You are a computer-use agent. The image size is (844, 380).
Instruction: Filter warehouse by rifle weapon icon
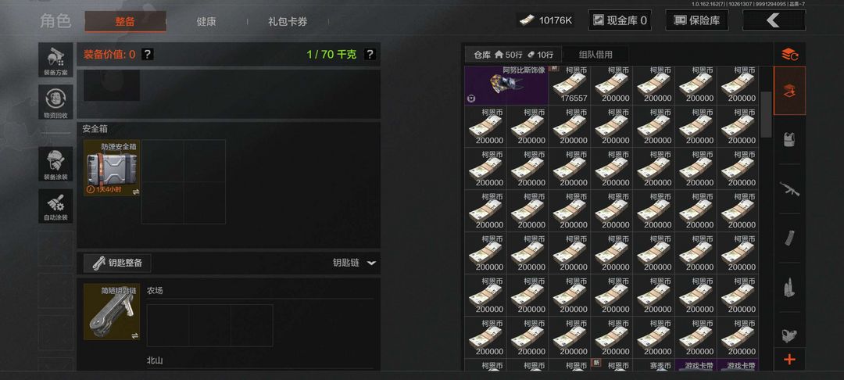point(789,189)
